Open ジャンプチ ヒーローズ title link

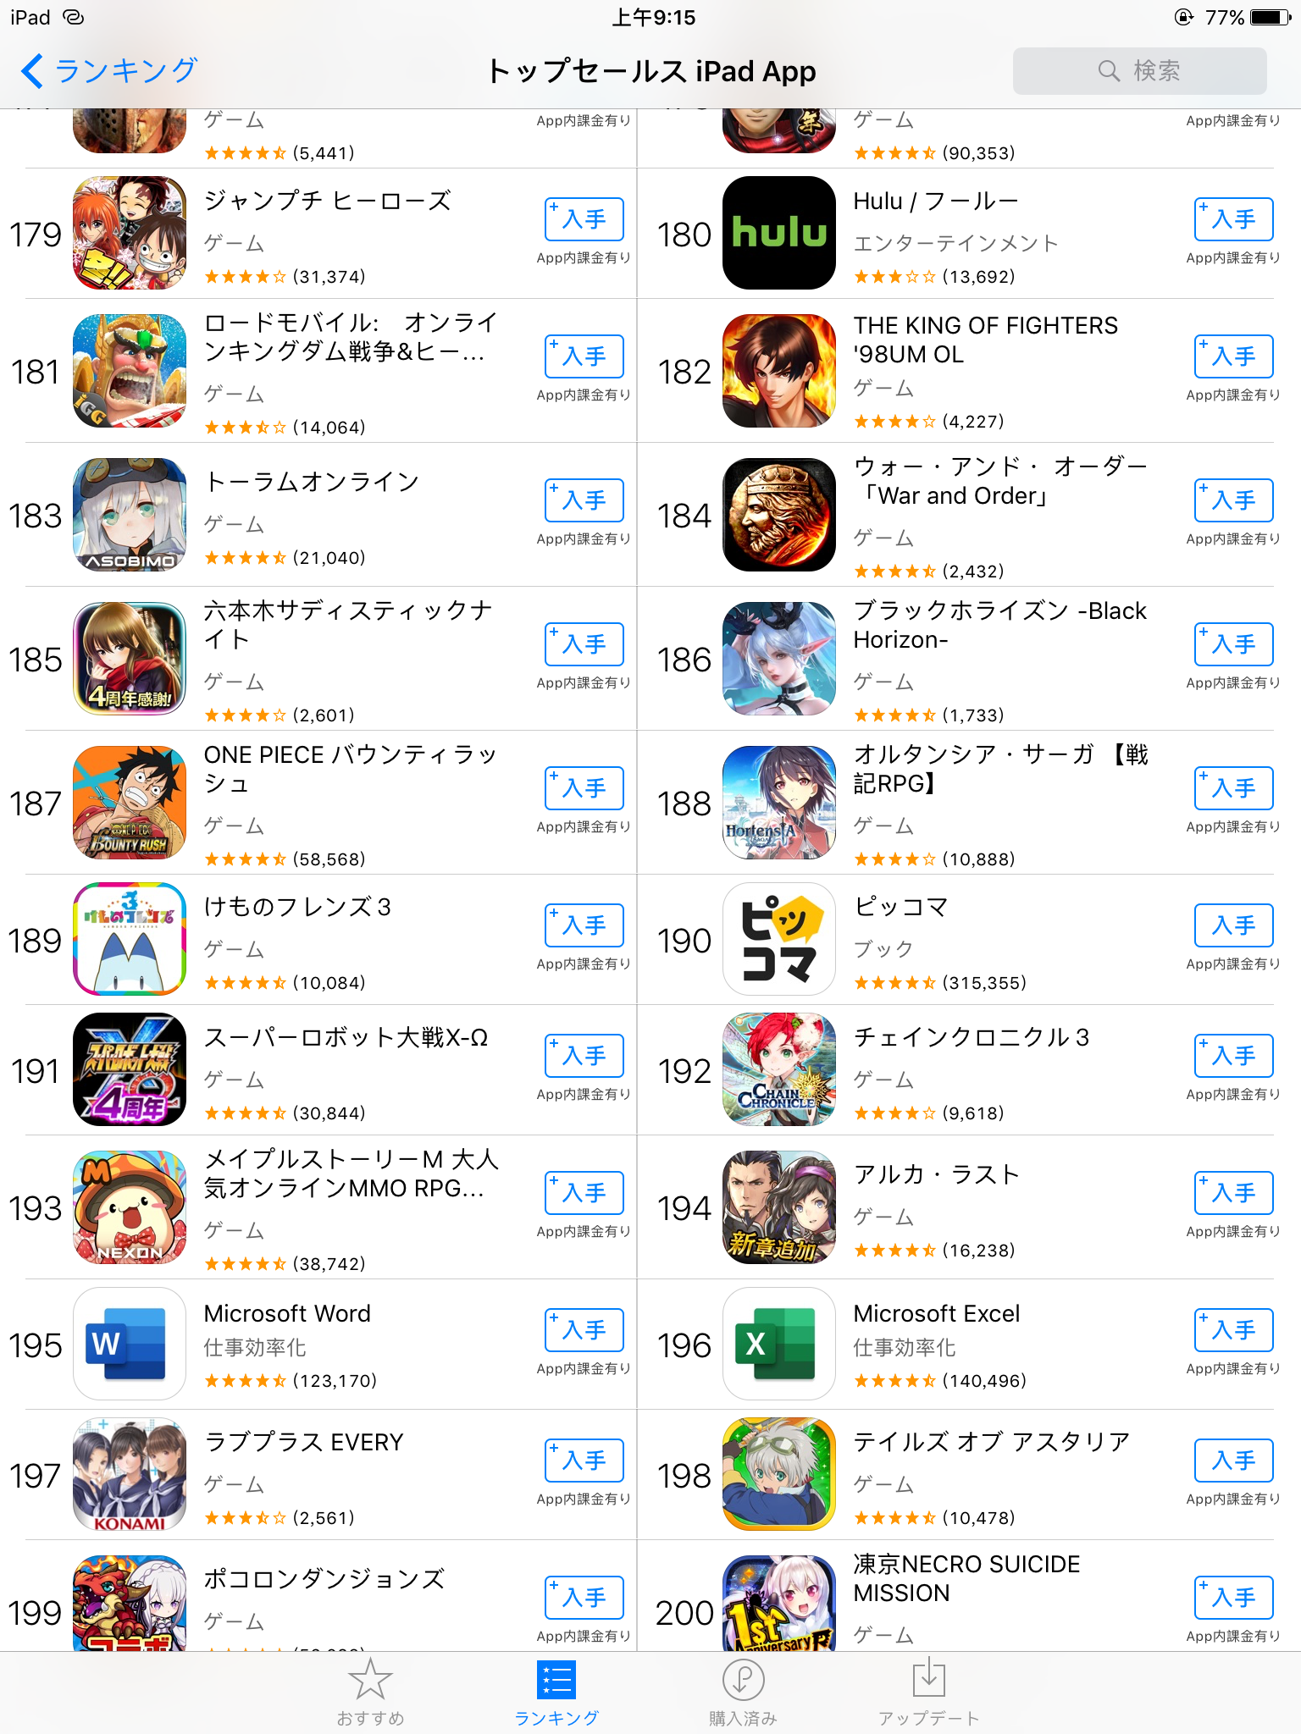(328, 201)
